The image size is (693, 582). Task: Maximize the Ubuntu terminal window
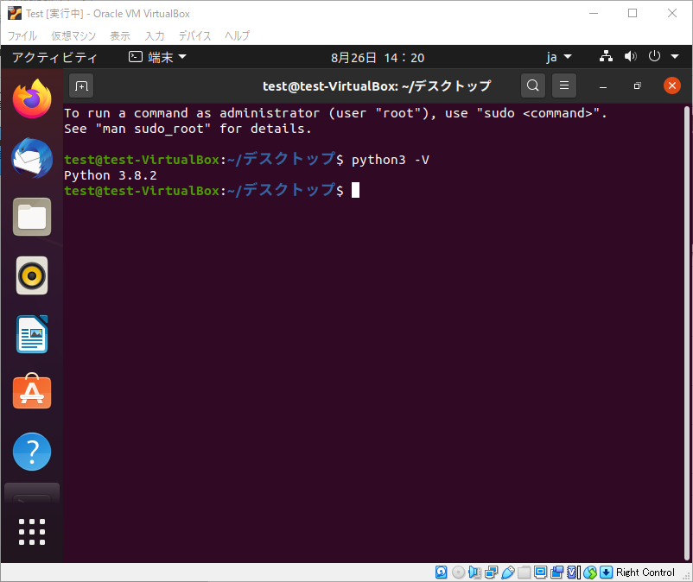[x=637, y=86]
